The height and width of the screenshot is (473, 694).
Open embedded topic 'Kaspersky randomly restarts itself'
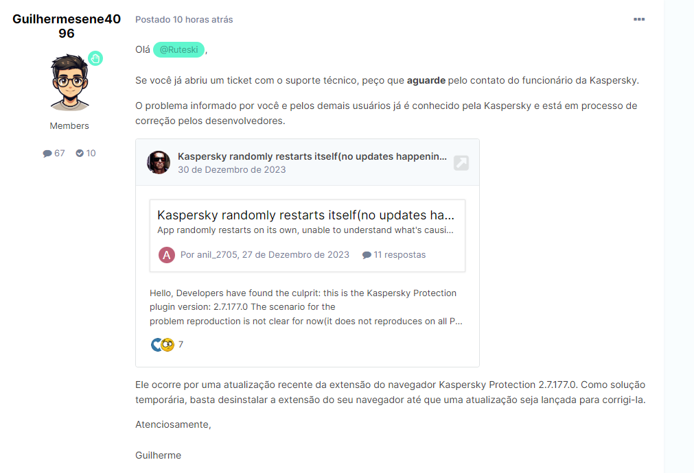point(305,215)
